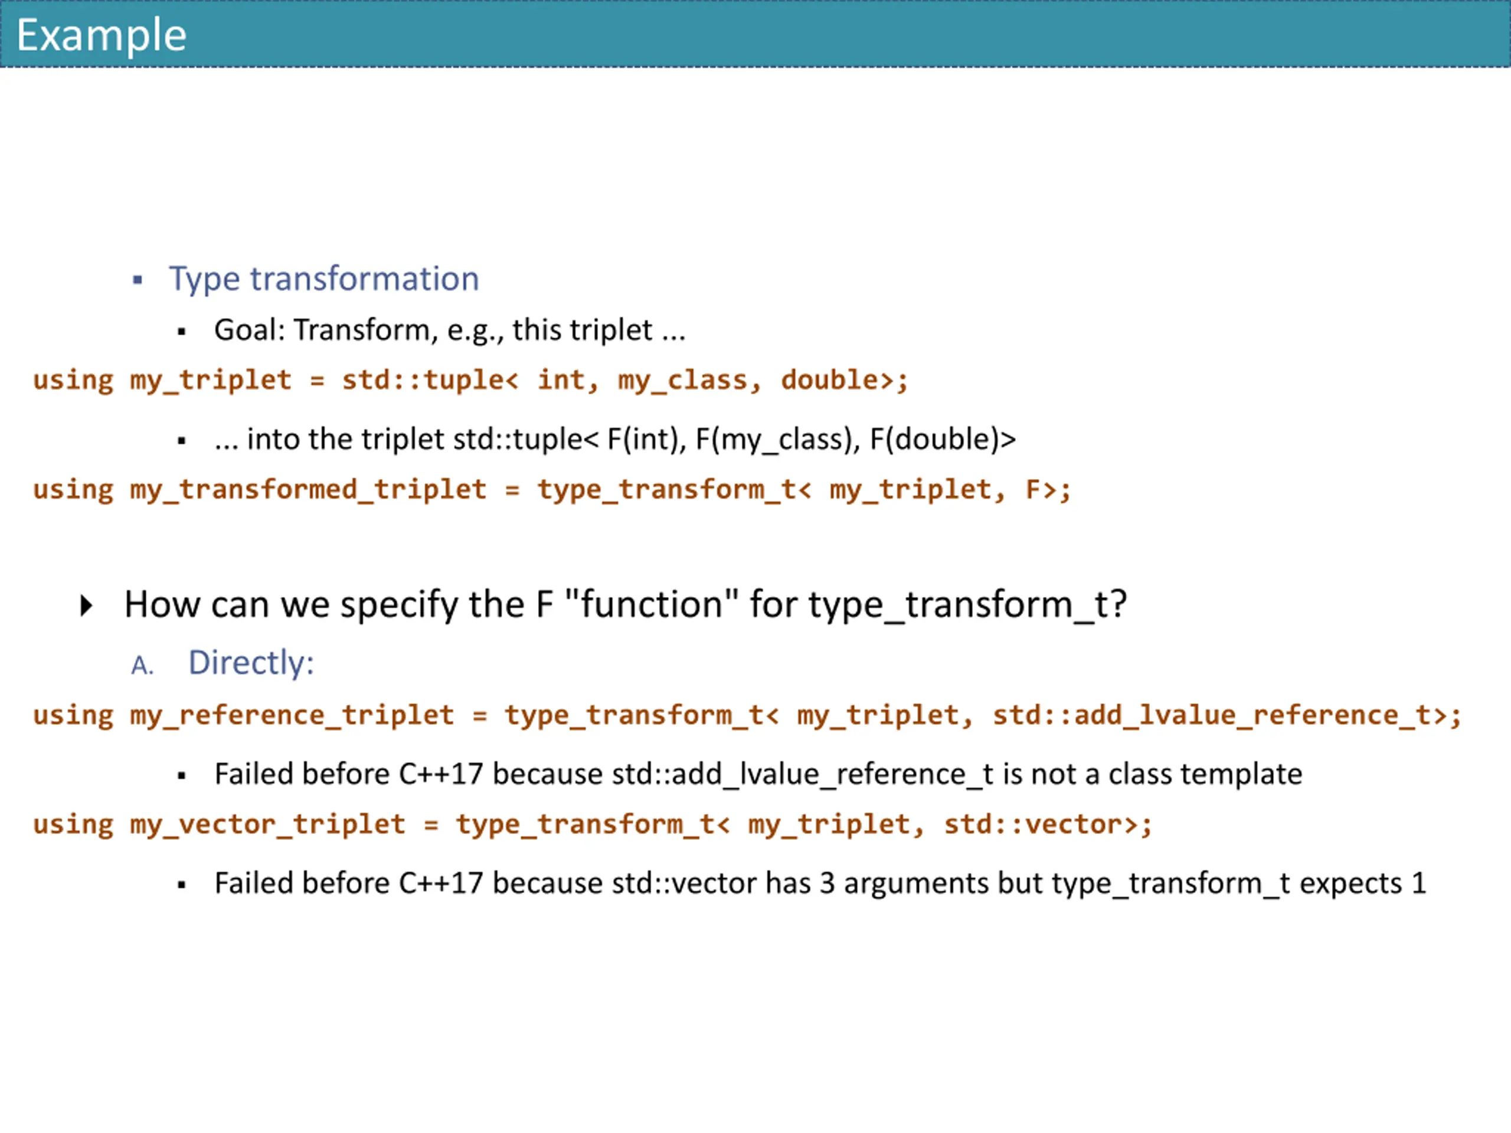Click the 'Type transformation' heading
This screenshot has height=1133, width=1511.
point(324,279)
